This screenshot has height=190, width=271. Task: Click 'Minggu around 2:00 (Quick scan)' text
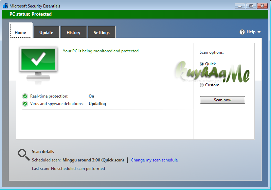(93, 160)
